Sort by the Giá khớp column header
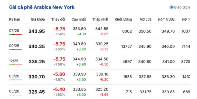The image size is (197, 99). point(38,19)
